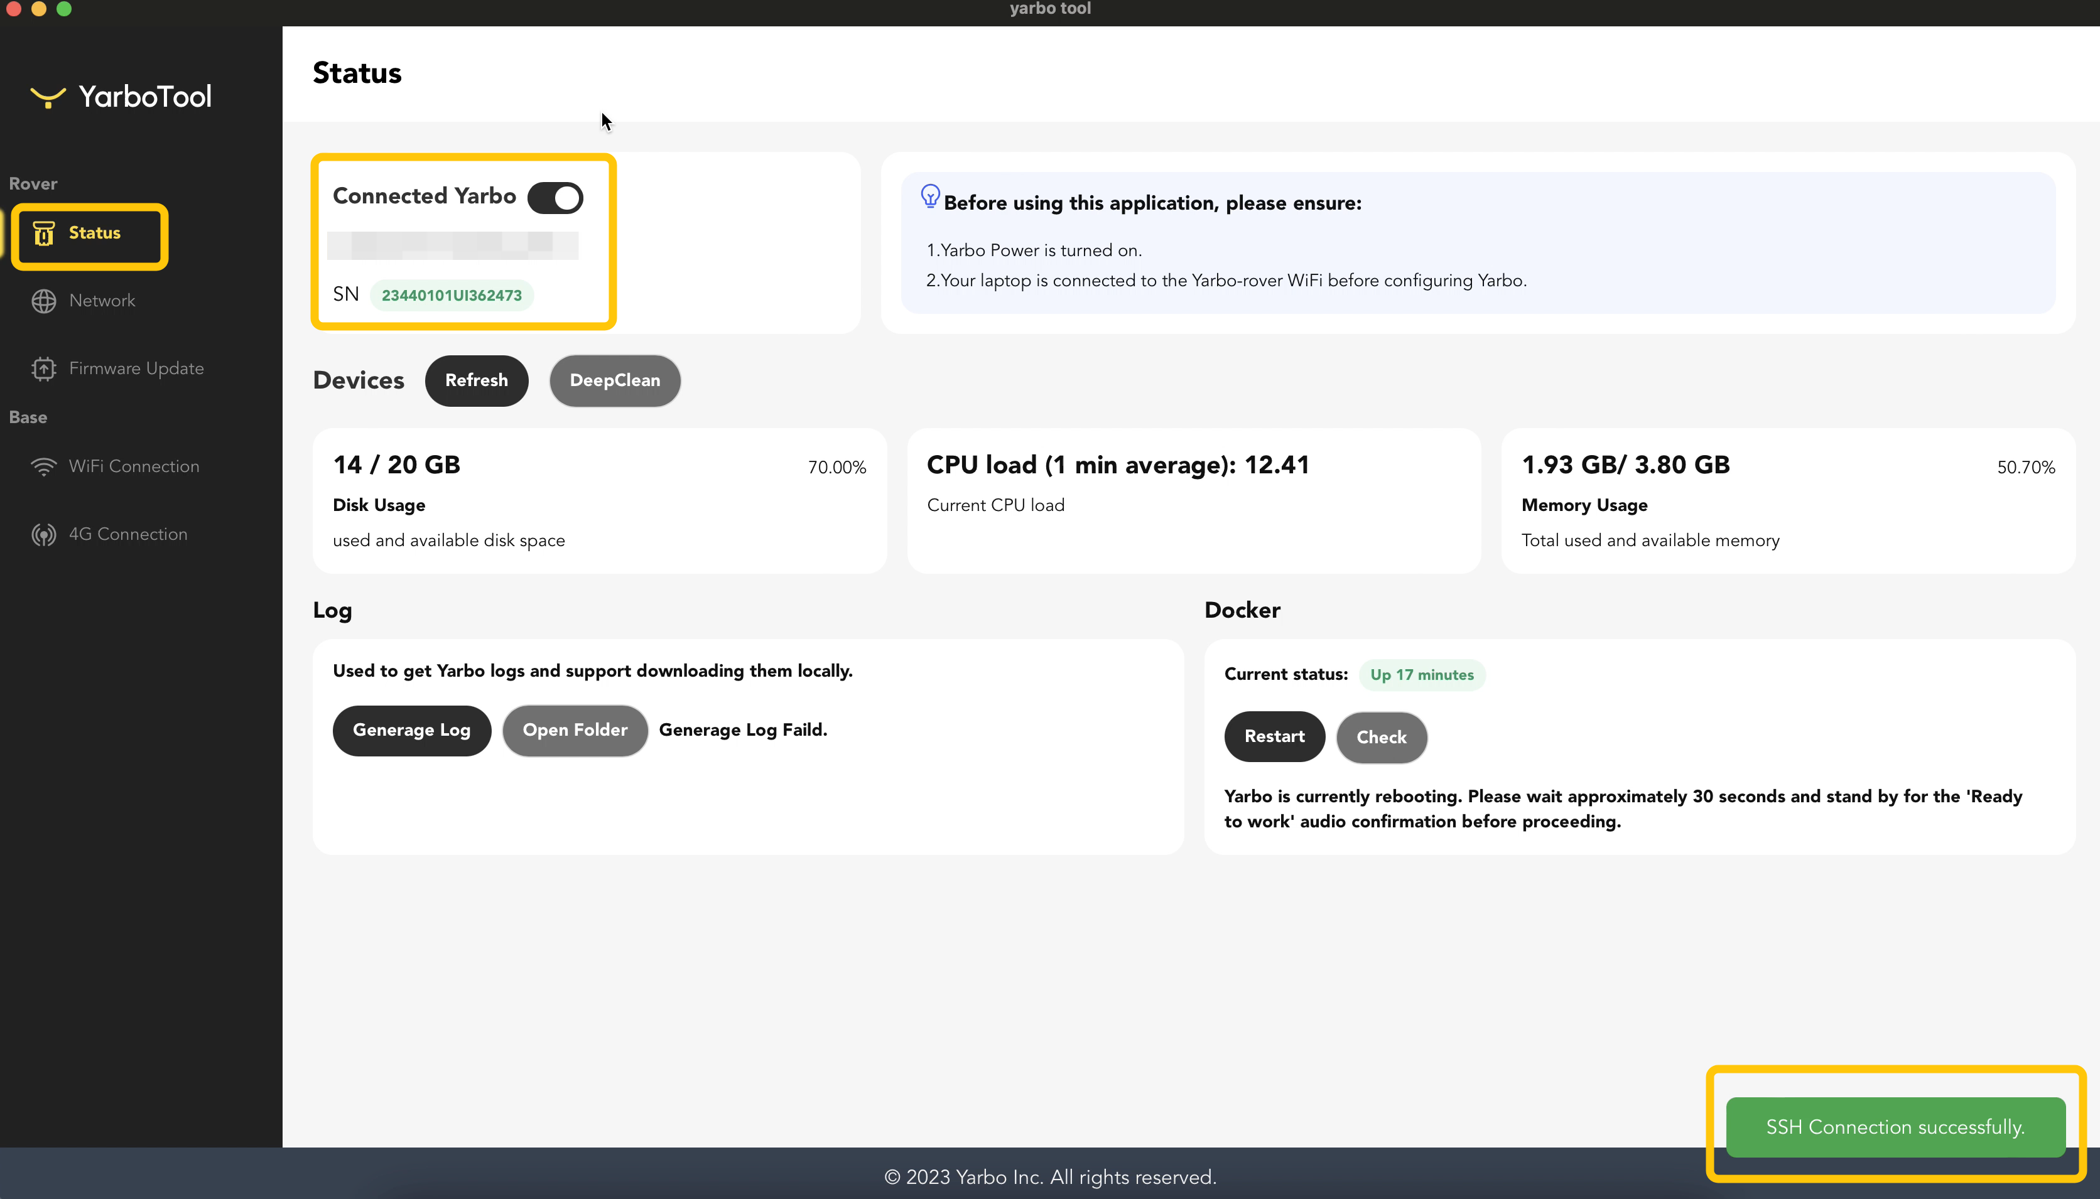Restart the Docker container

[1274, 737]
